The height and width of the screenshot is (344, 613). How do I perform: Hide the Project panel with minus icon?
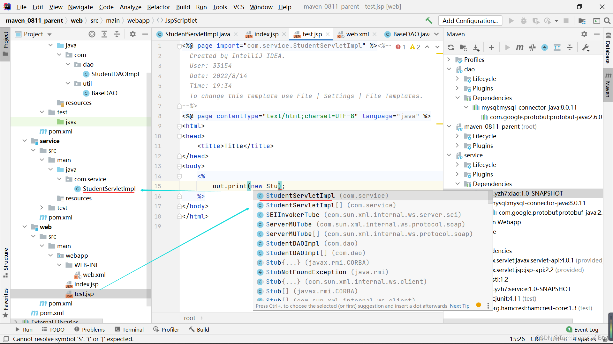[x=145, y=34]
